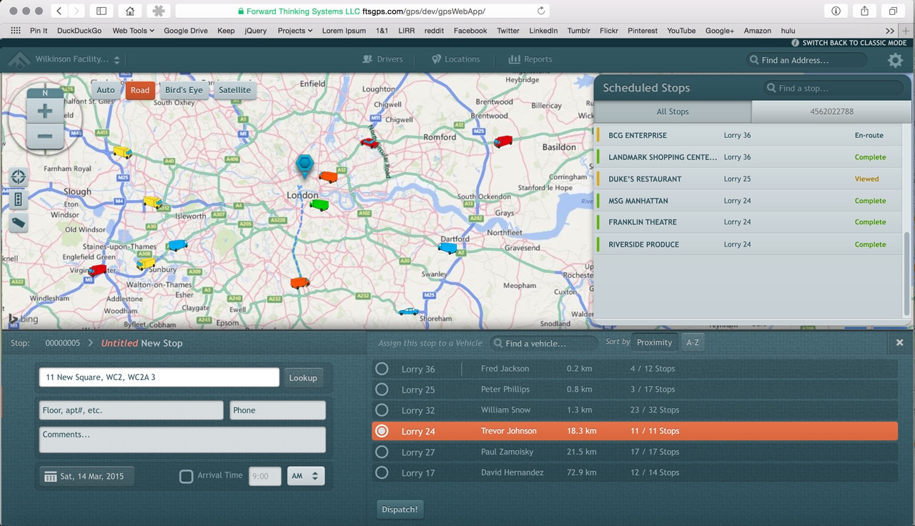
Task: Select the Lorry 25 radio button
Action: tap(382, 389)
